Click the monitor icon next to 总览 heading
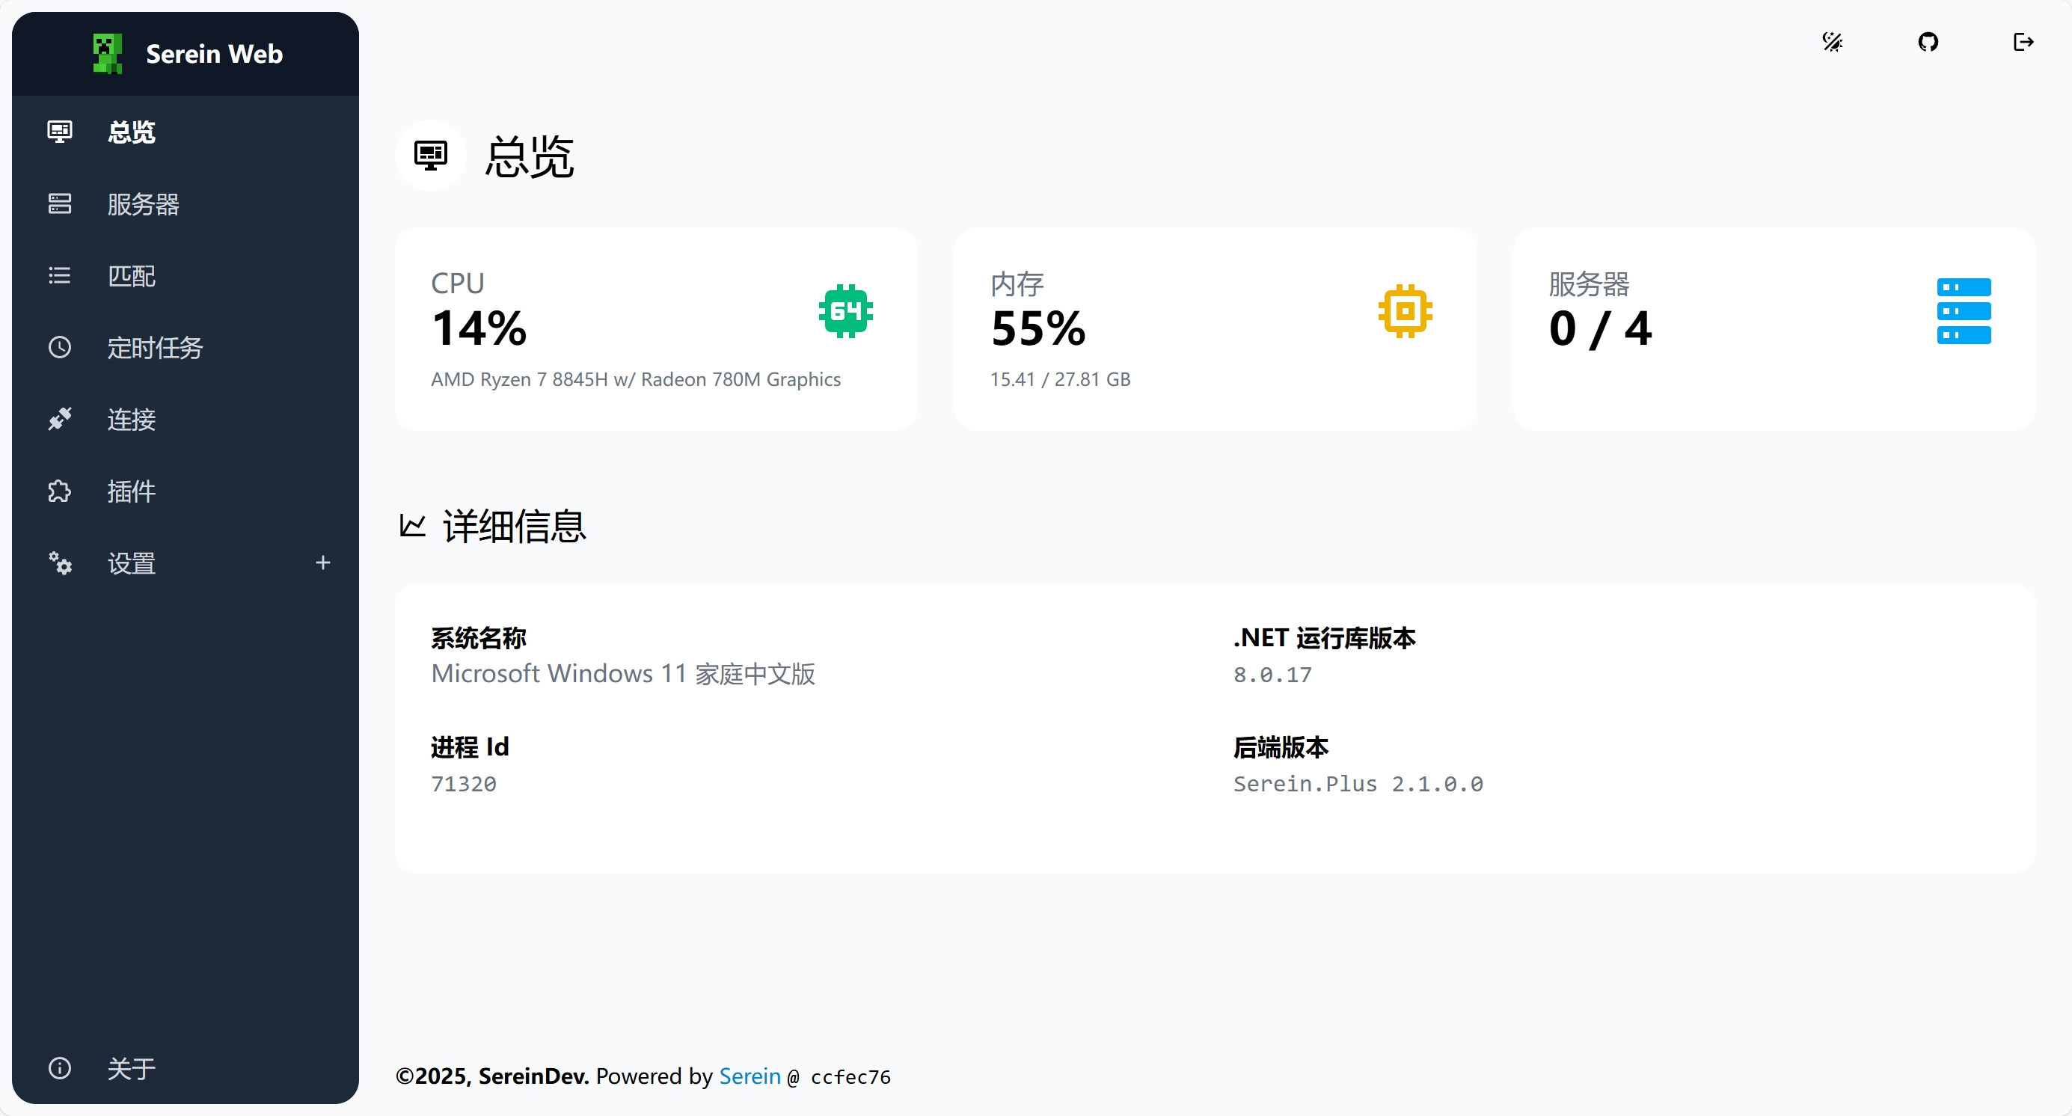 (430, 155)
